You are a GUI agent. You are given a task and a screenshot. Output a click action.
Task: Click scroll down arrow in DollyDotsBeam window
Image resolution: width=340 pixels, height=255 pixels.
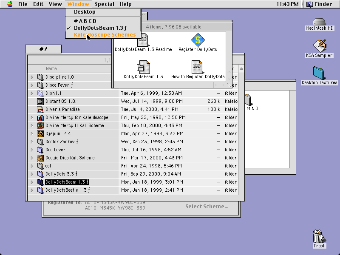coord(229,78)
